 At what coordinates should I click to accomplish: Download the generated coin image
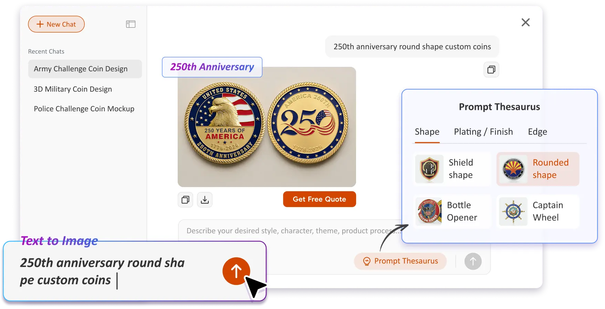[x=205, y=200]
